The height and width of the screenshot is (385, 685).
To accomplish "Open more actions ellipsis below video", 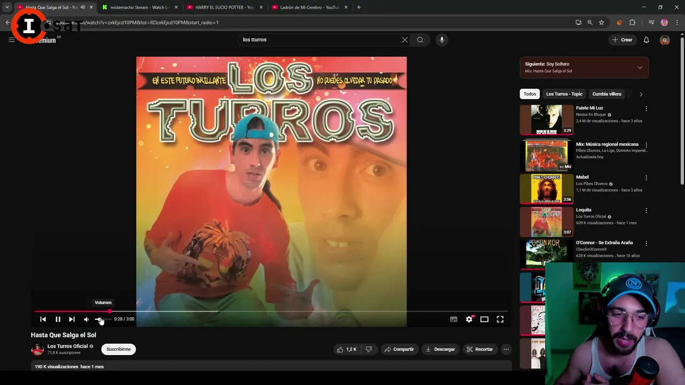I will 506,349.
